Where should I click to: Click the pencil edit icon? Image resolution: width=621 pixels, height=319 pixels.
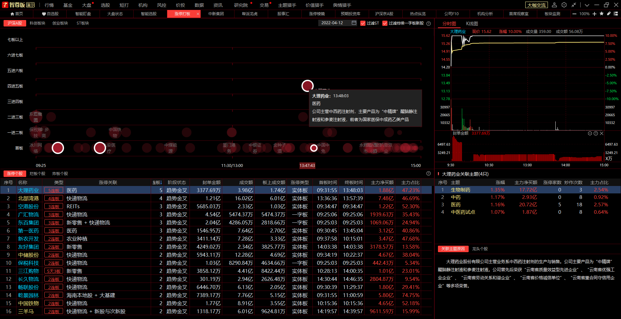(x=609, y=14)
